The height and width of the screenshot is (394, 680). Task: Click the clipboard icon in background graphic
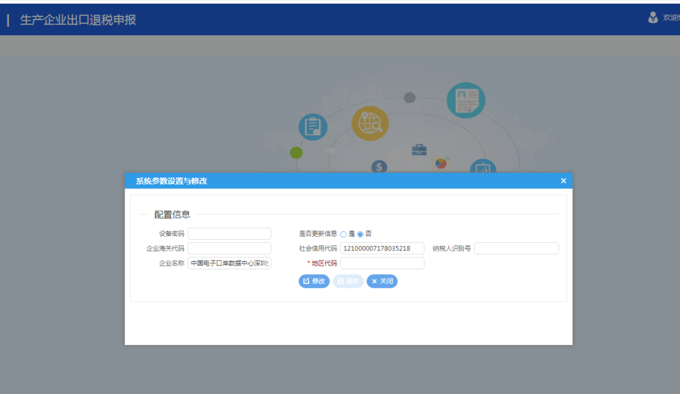tap(313, 127)
